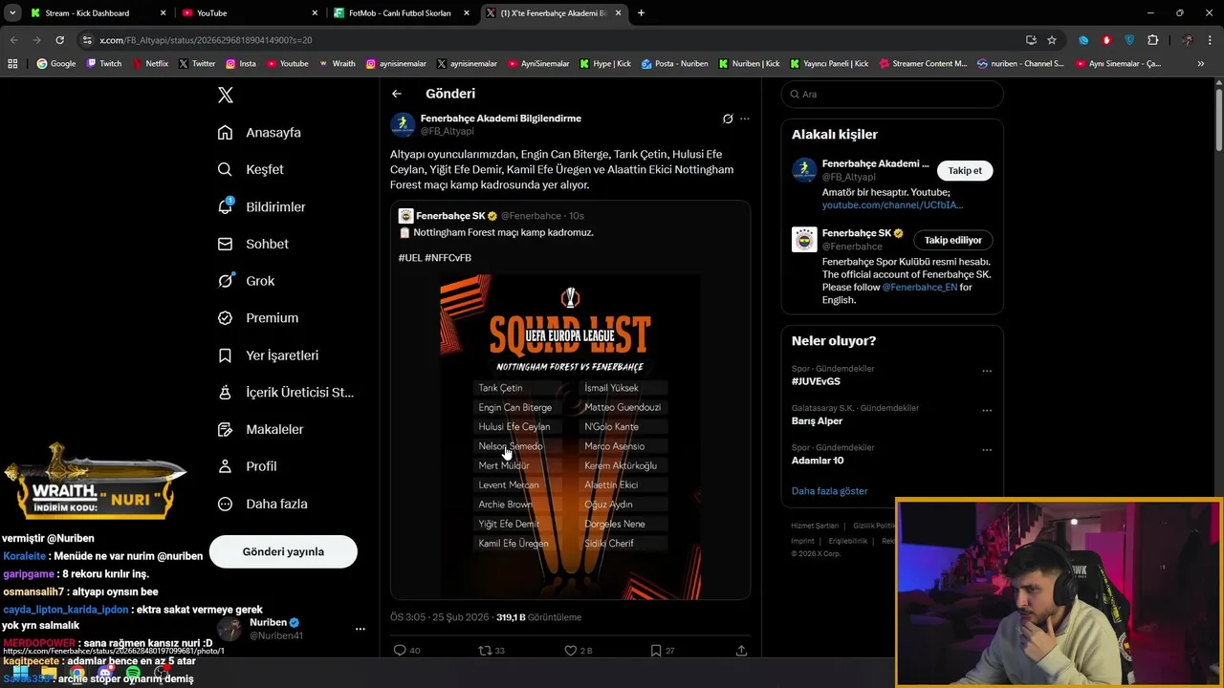Open Posta - Nuriben bookmark
1224x688 pixels.
pyautogui.click(x=675, y=64)
